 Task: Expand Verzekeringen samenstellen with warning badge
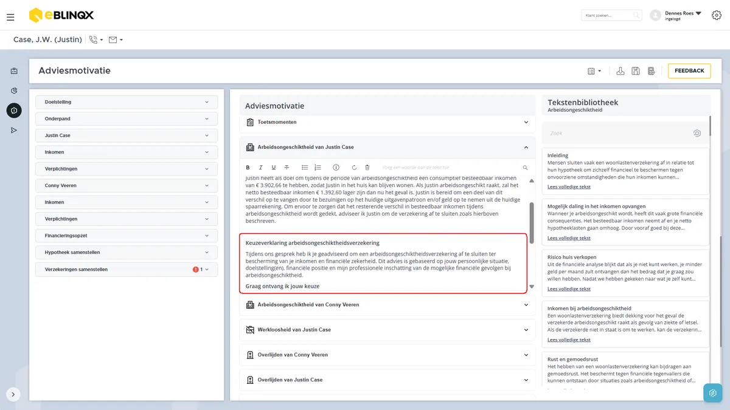click(127, 269)
